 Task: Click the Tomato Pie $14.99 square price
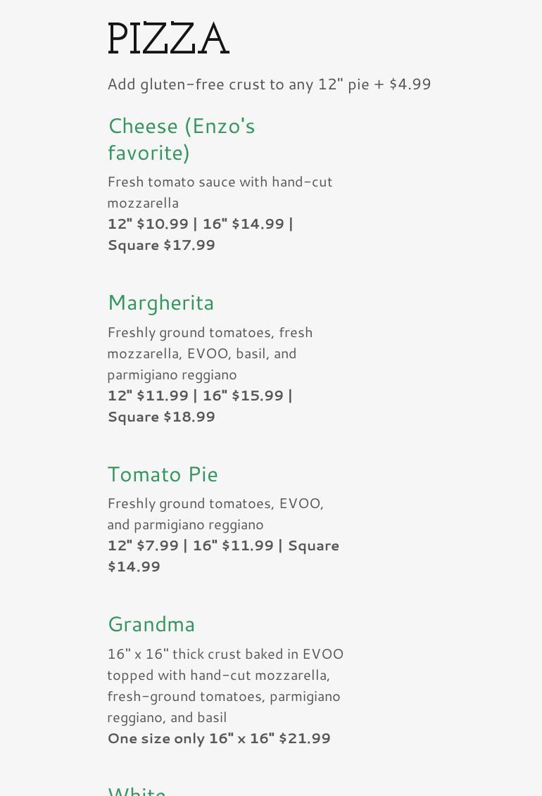coord(134,567)
